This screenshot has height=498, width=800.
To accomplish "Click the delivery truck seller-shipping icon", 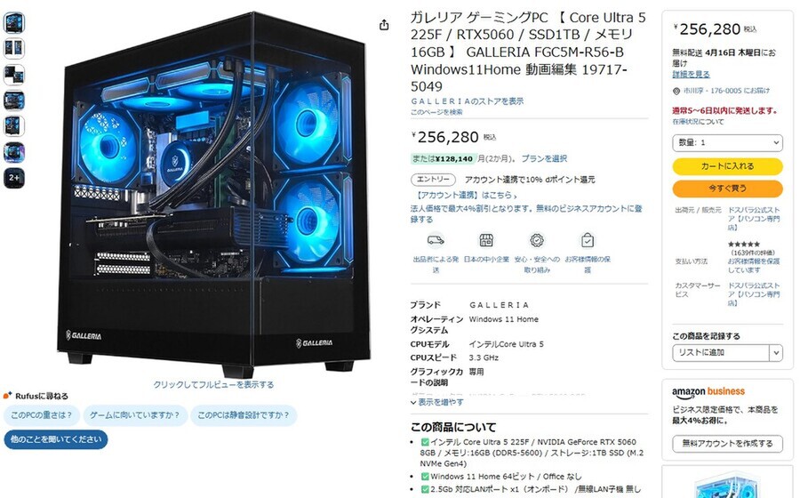I will click(436, 240).
